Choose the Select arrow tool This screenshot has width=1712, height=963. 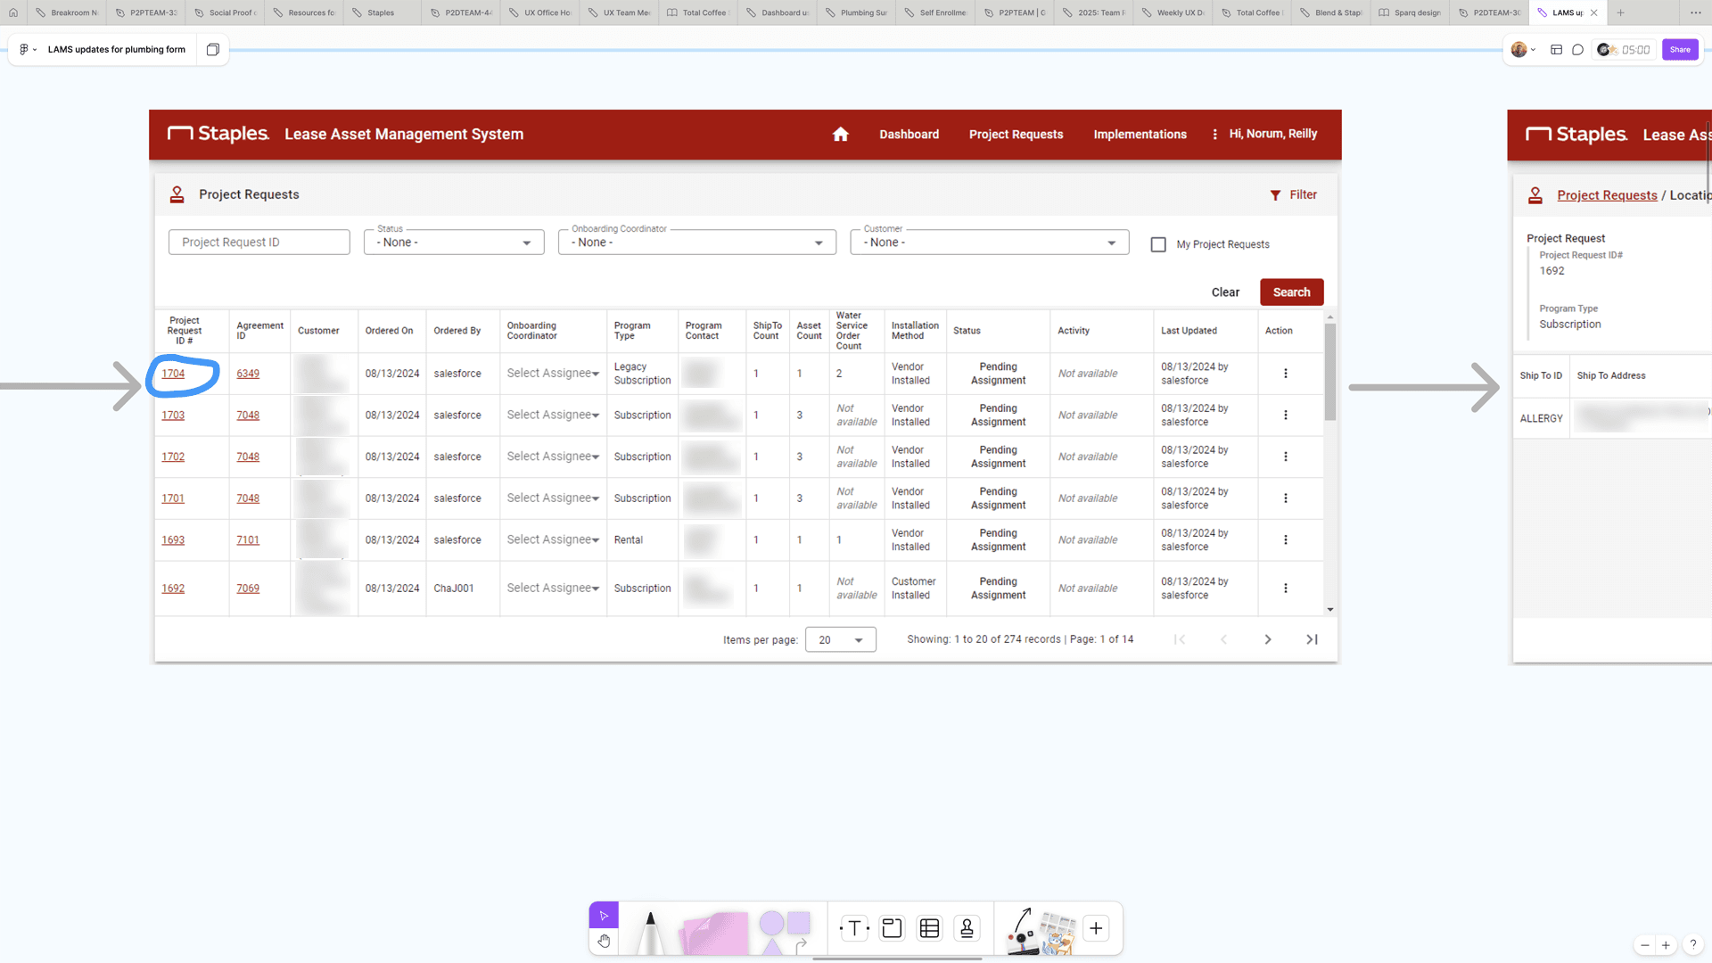click(x=604, y=915)
